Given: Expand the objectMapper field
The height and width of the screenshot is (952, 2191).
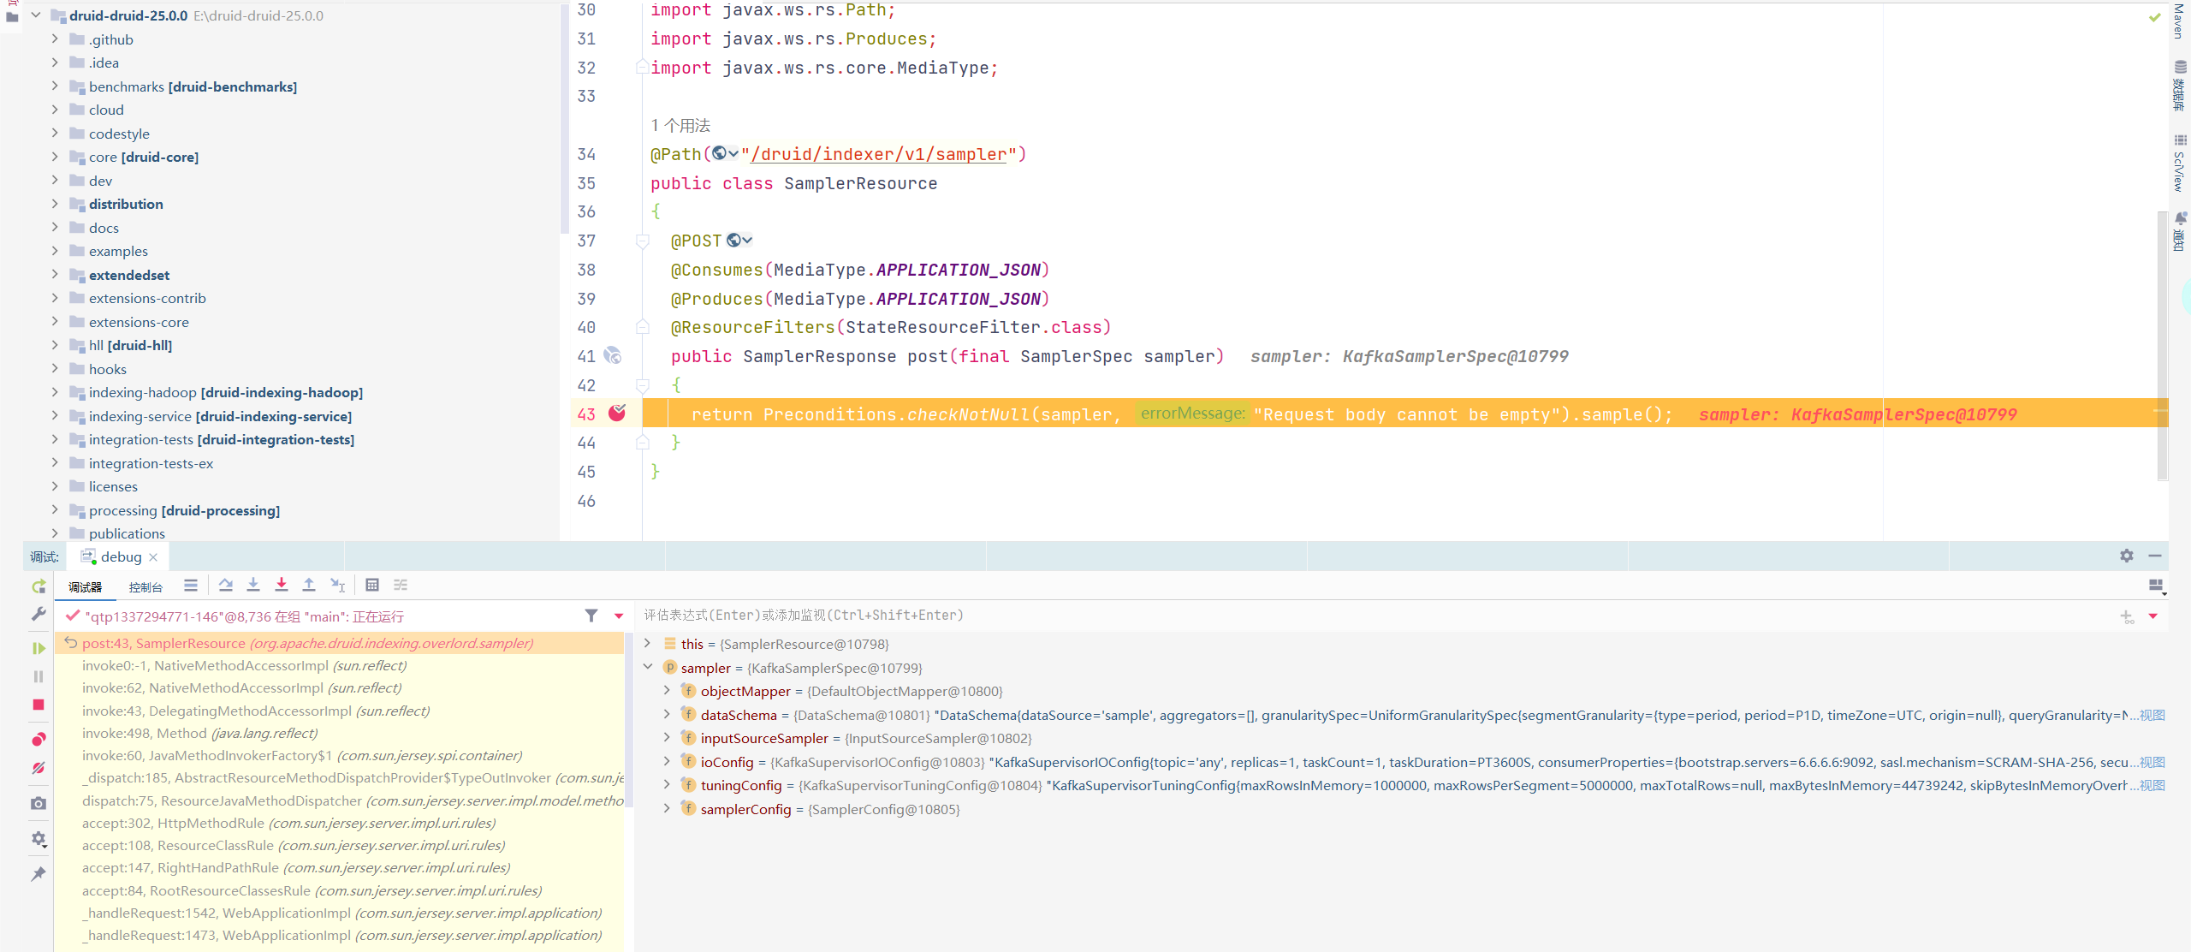Looking at the screenshot, I should (x=667, y=690).
